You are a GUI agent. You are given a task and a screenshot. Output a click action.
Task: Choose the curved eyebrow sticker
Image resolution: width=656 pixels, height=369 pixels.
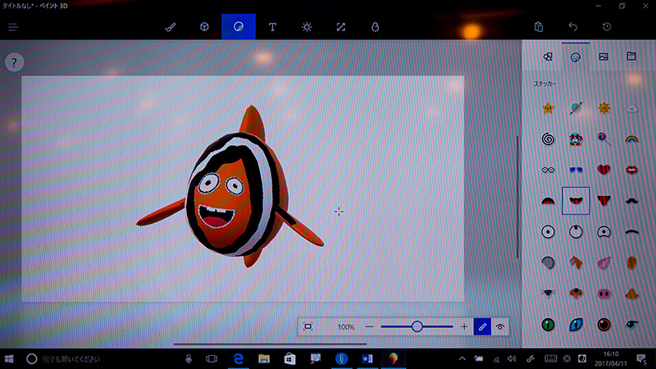(x=631, y=232)
